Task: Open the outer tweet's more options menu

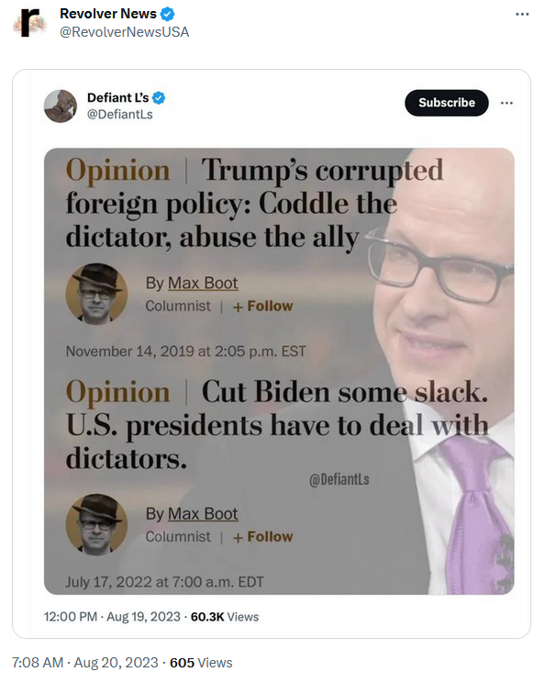Action: [522, 14]
